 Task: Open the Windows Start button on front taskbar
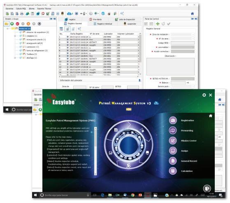tap(35, 195)
